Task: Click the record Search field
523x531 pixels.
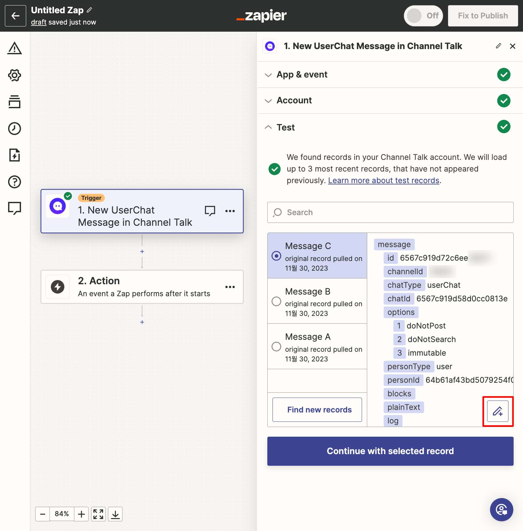Action: click(x=390, y=212)
